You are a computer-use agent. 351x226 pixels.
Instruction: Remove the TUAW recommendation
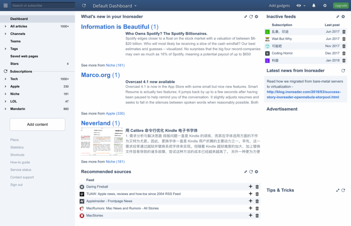coord(257,194)
